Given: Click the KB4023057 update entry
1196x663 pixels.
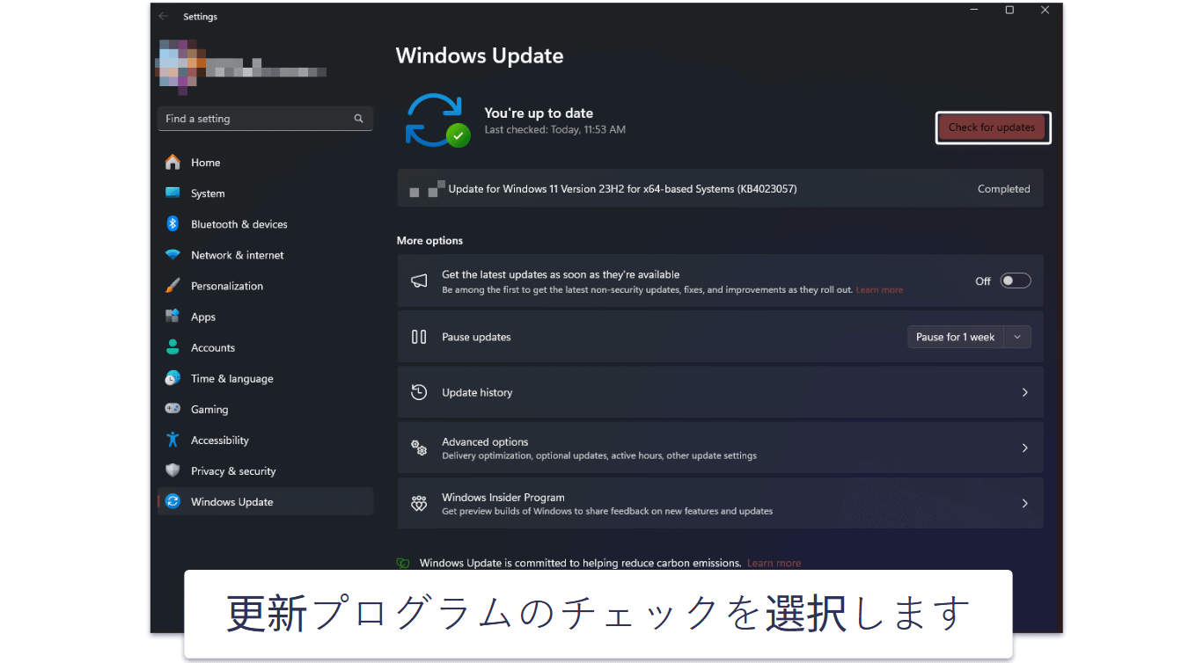Looking at the screenshot, I should (x=720, y=189).
